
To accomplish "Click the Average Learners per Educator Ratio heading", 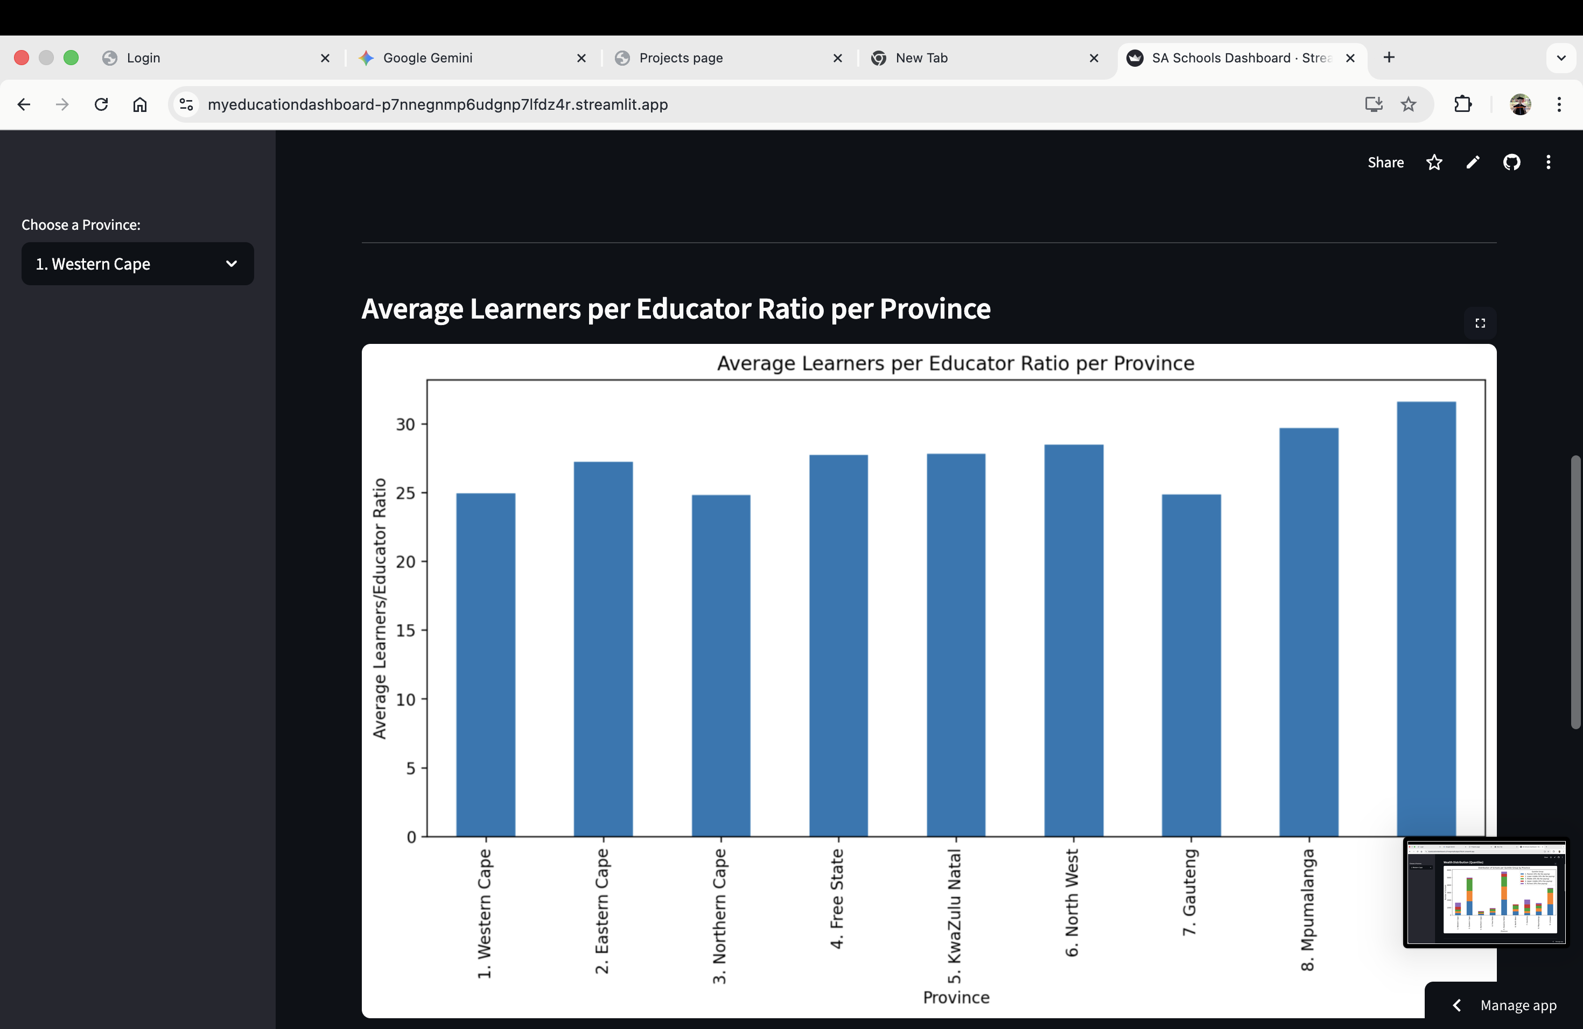I will coord(676,309).
